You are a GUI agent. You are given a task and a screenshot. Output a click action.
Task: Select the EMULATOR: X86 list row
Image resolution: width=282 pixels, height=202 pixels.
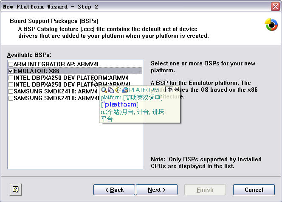pos(75,71)
